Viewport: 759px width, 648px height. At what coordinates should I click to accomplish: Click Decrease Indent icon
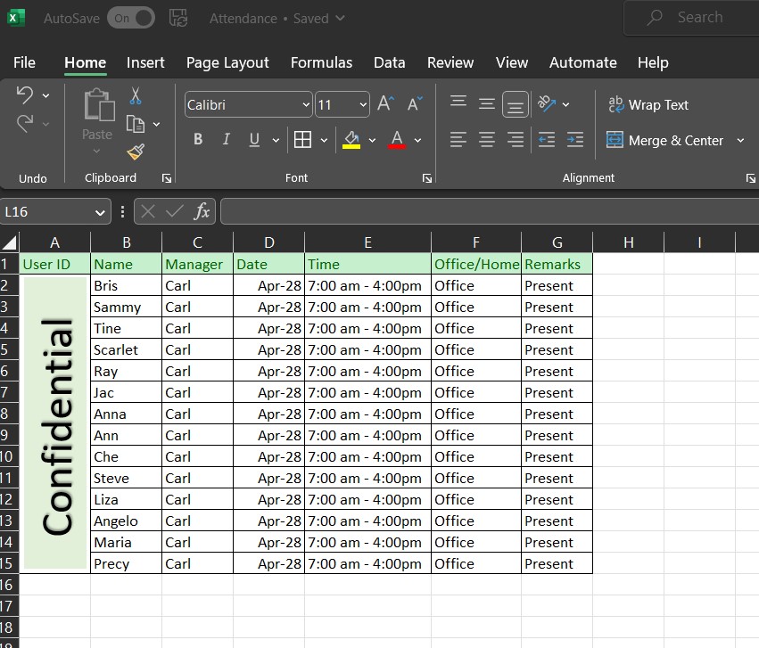547,140
